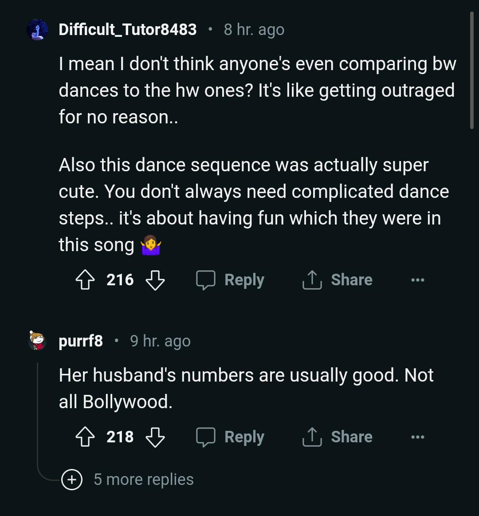Click share arrow icon on Difficult_Tutor8483's comment

(x=312, y=280)
